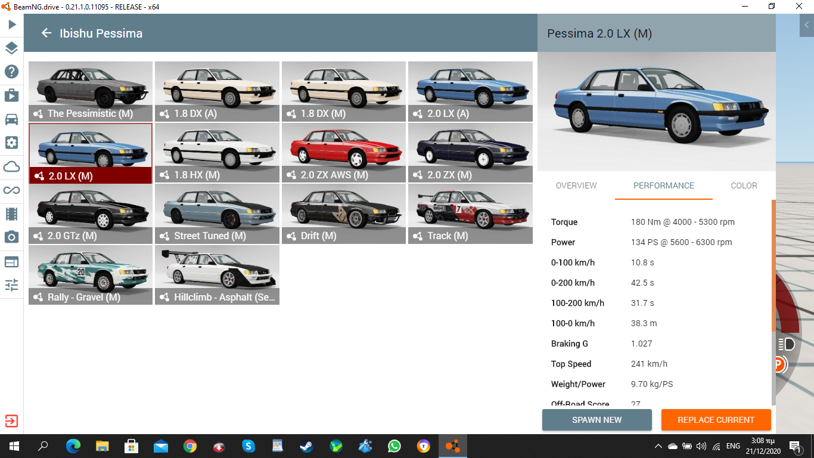Click the SPAWN NEW button
This screenshot has height=458, width=814.
pyautogui.click(x=597, y=420)
